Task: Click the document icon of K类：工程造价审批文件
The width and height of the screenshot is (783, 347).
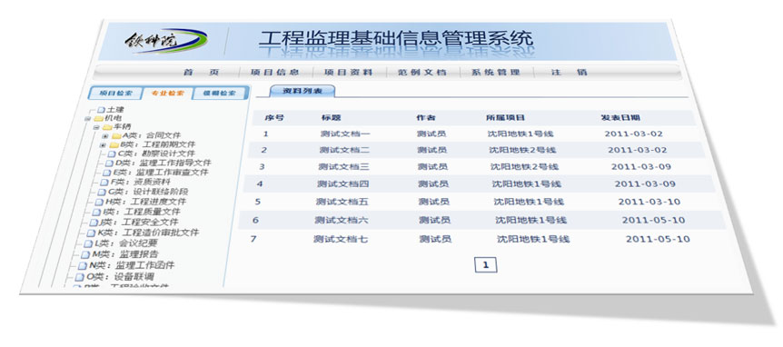Action: pyautogui.click(x=91, y=233)
